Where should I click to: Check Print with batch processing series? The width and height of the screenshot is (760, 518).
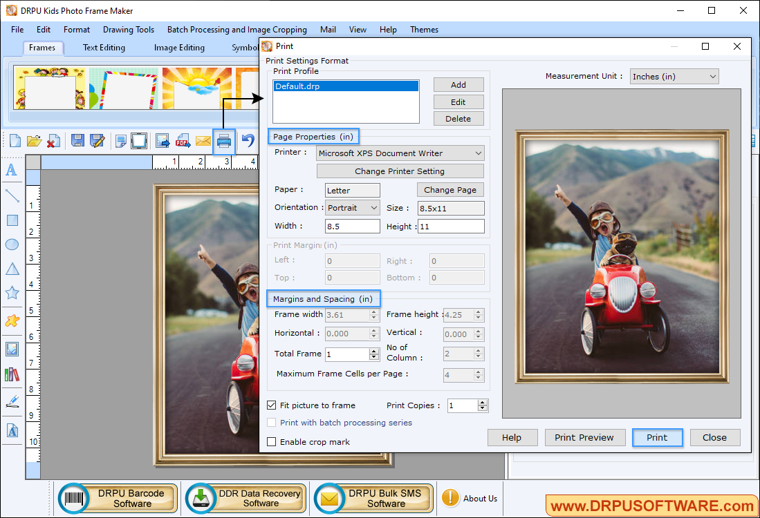(x=271, y=422)
